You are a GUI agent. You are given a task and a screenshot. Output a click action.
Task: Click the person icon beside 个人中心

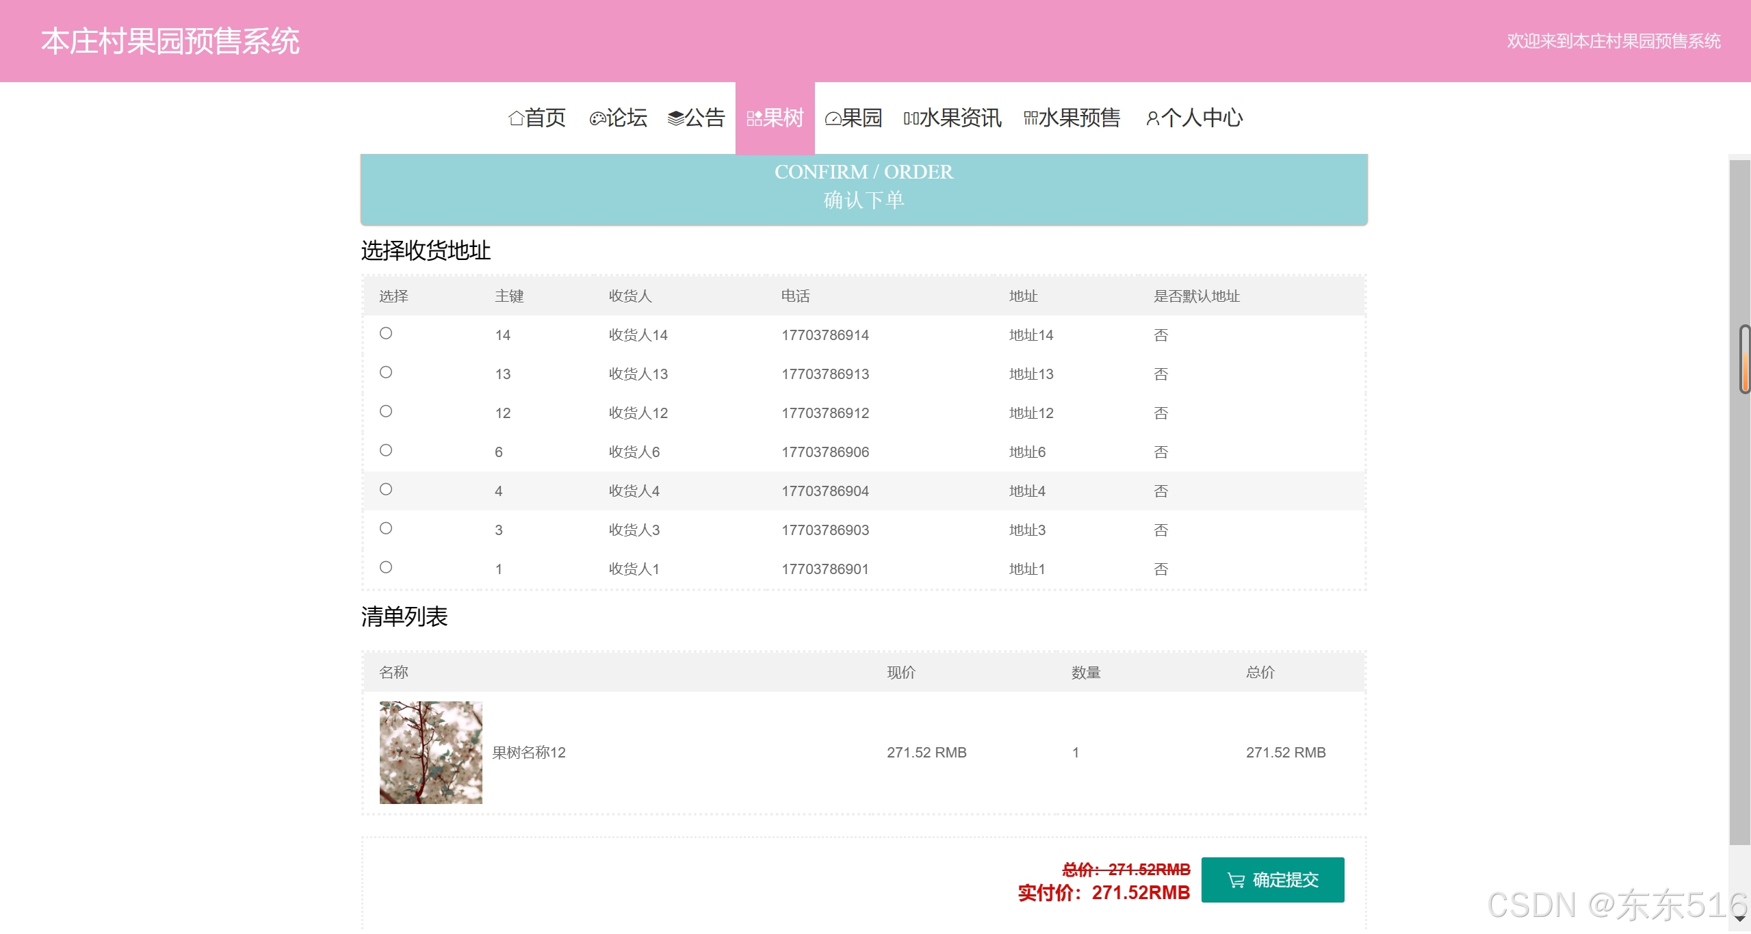pyautogui.click(x=1152, y=119)
